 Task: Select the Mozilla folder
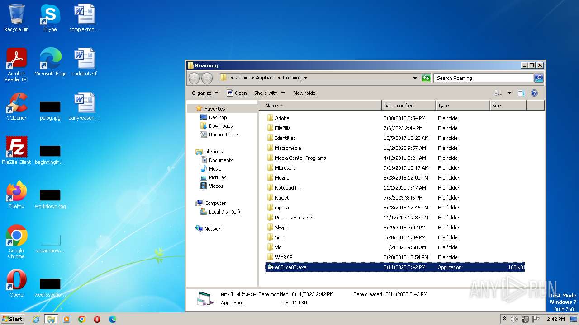pyautogui.click(x=395, y=178)
